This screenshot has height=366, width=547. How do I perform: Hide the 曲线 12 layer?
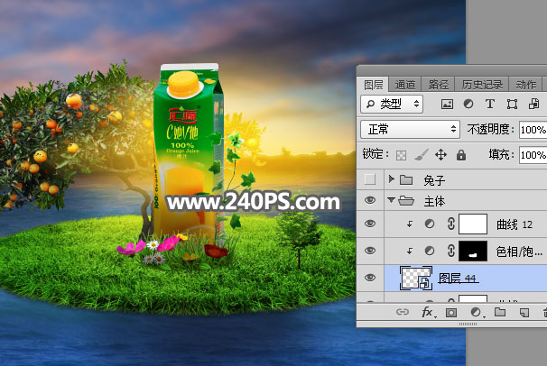point(368,224)
